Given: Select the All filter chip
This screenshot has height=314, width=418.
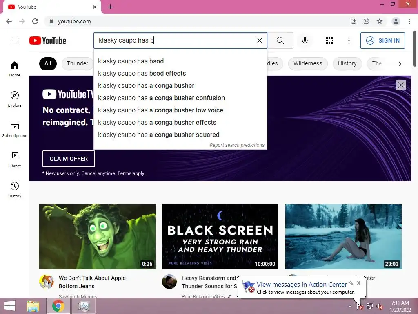Looking at the screenshot, I should [48, 63].
